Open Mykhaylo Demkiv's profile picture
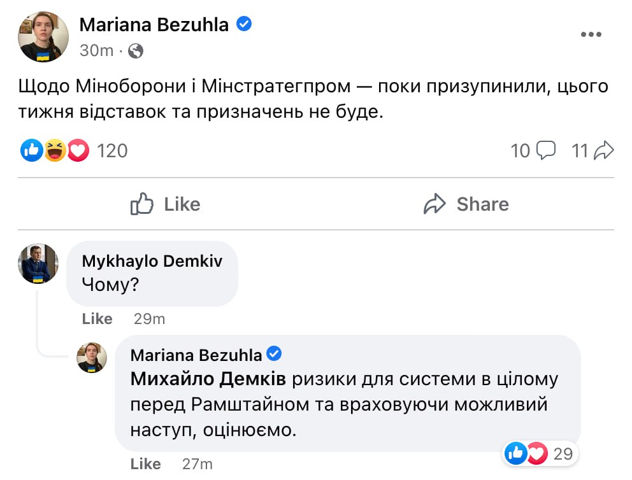Image resolution: width=632 pixels, height=480 pixels. 38,264
